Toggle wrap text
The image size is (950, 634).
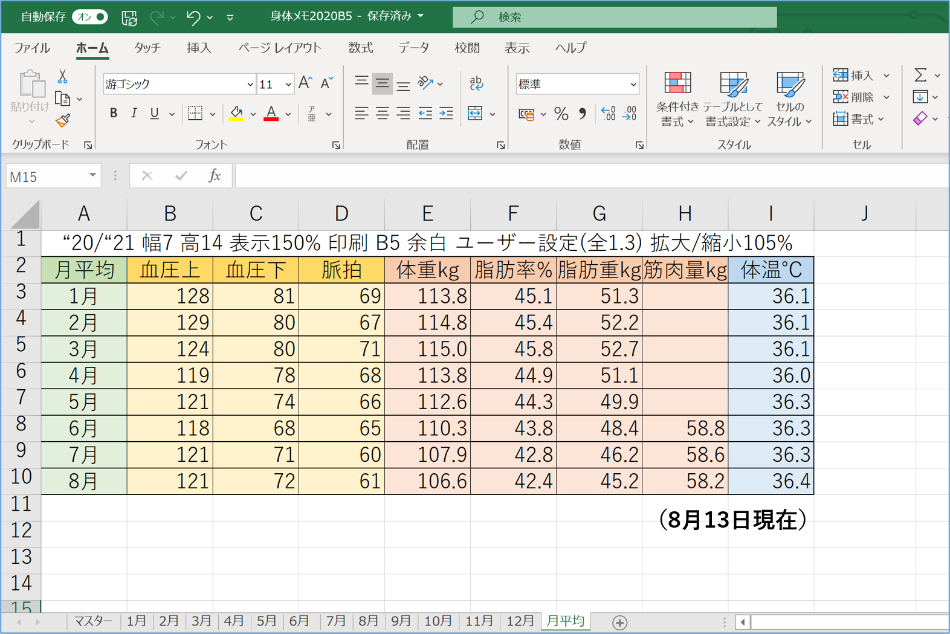tap(476, 83)
